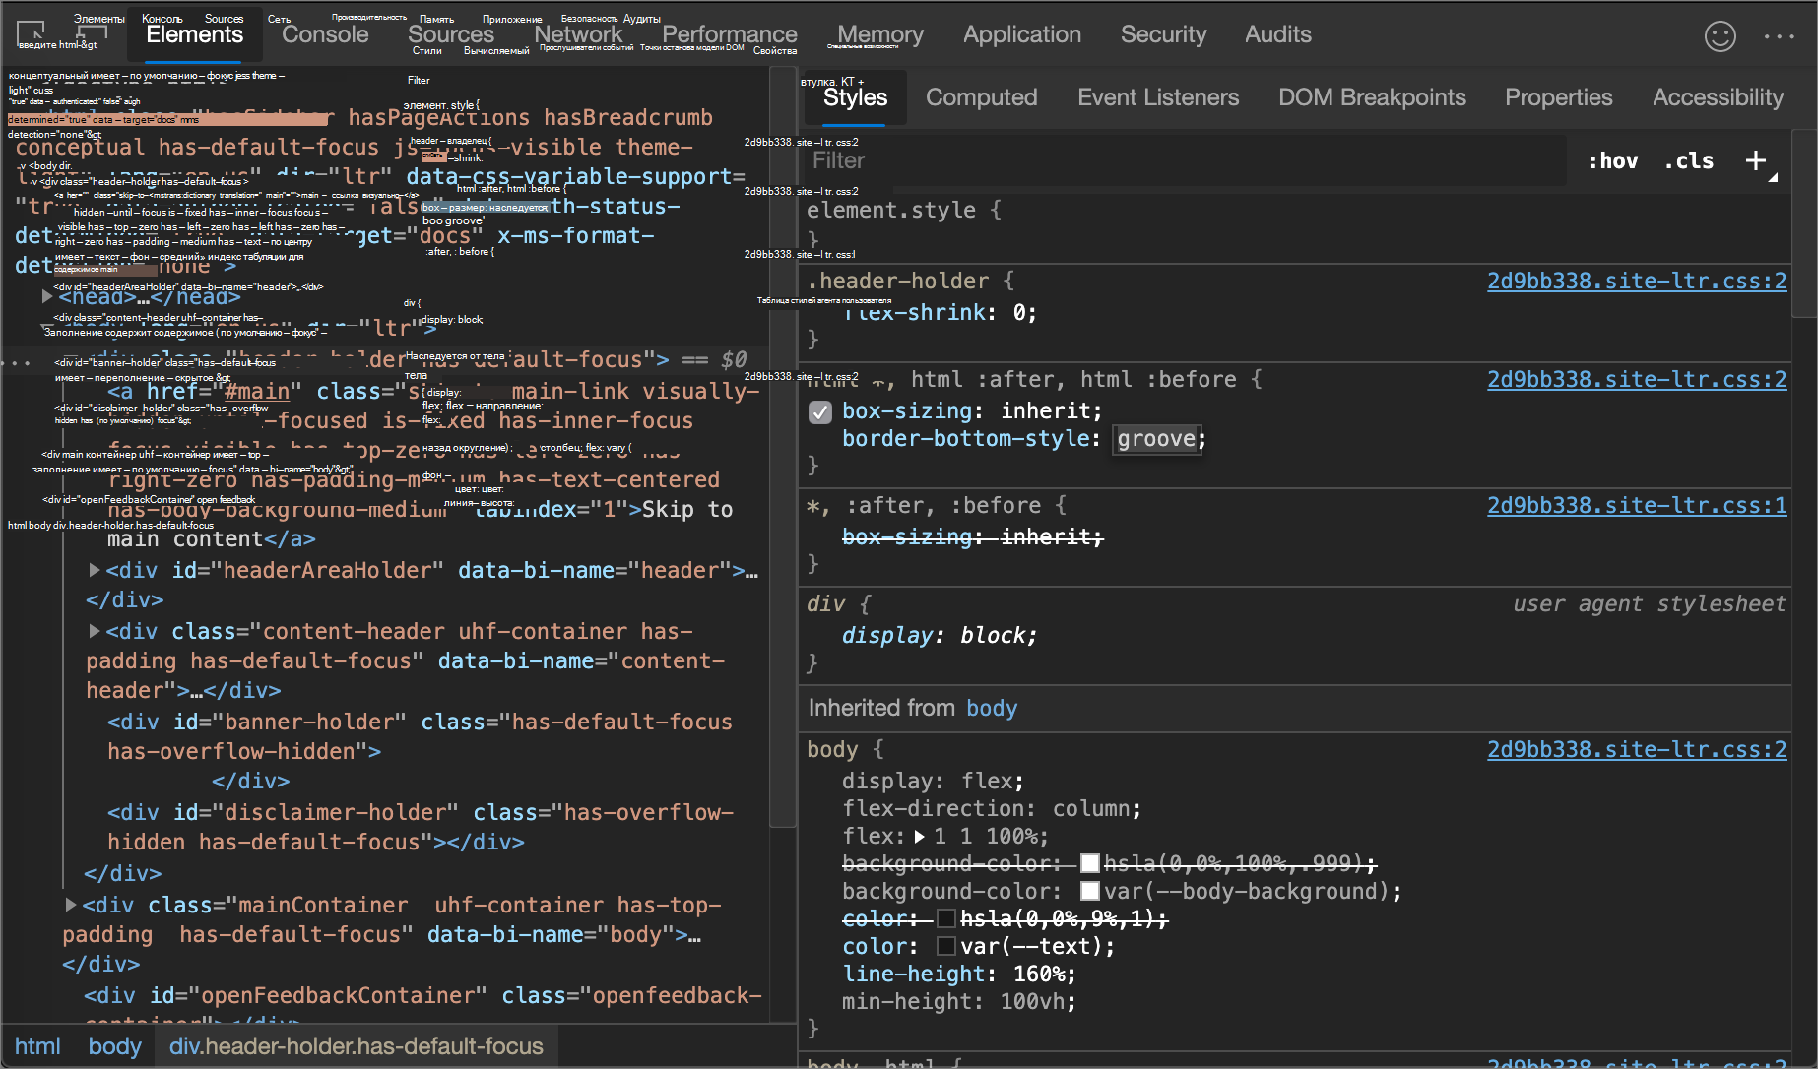Expand the mainContainer div node
This screenshot has width=1818, height=1069.
(x=71, y=905)
